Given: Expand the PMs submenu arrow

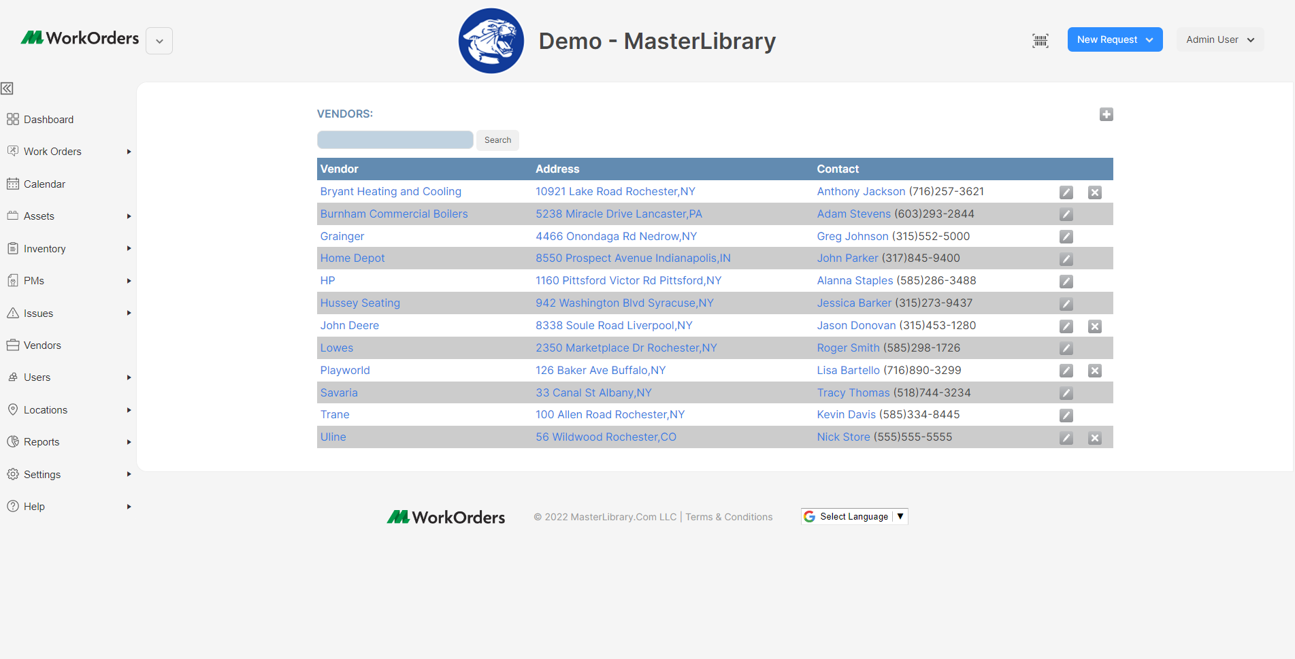Looking at the screenshot, I should coord(129,281).
